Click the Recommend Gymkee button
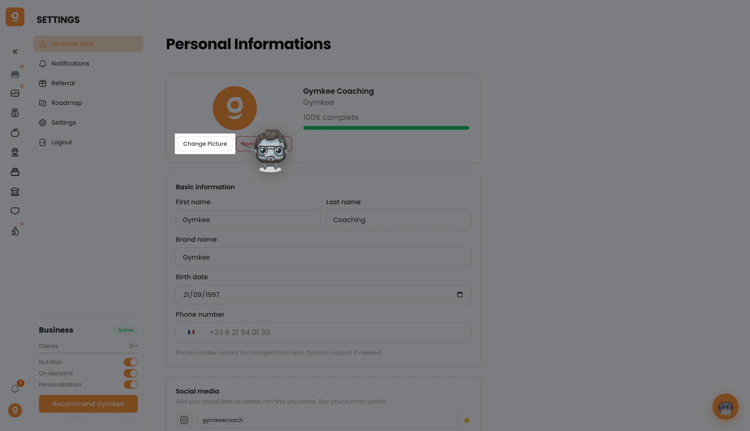This screenshot has width=750, height=431. click(x=88, y=404)
